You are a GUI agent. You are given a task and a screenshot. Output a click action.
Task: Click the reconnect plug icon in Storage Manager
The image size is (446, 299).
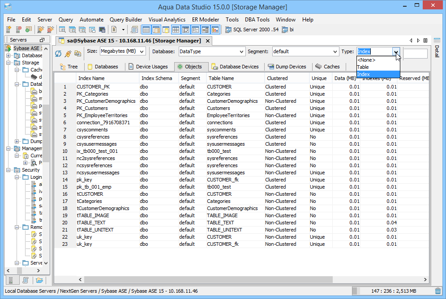click(68, 53)
